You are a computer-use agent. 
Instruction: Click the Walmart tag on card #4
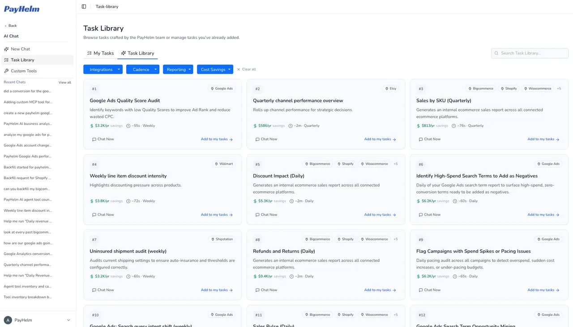pos(224,164)
